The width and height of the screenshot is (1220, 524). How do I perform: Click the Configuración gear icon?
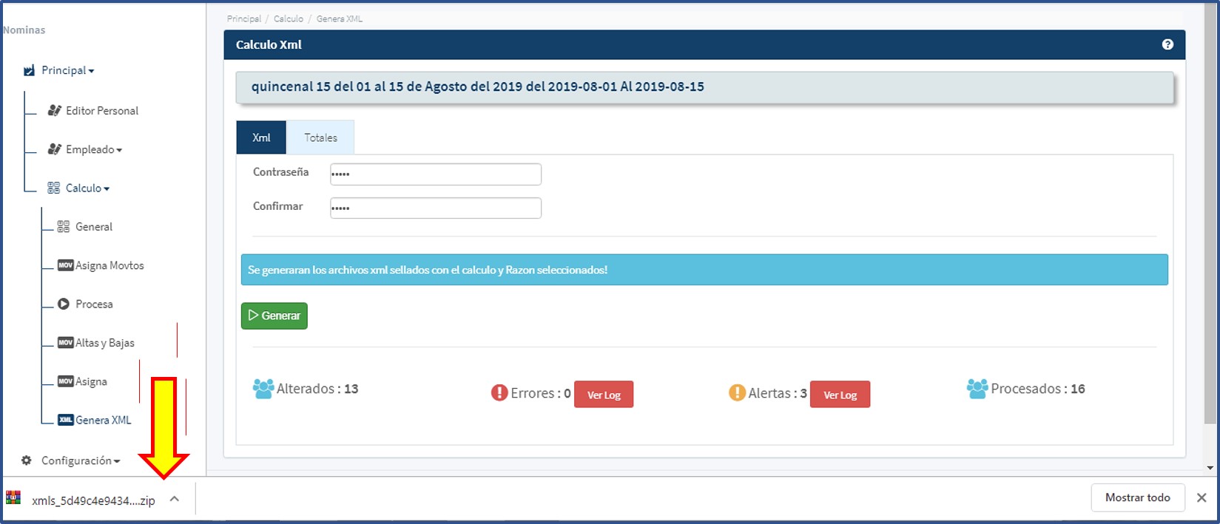pos(27,460)
